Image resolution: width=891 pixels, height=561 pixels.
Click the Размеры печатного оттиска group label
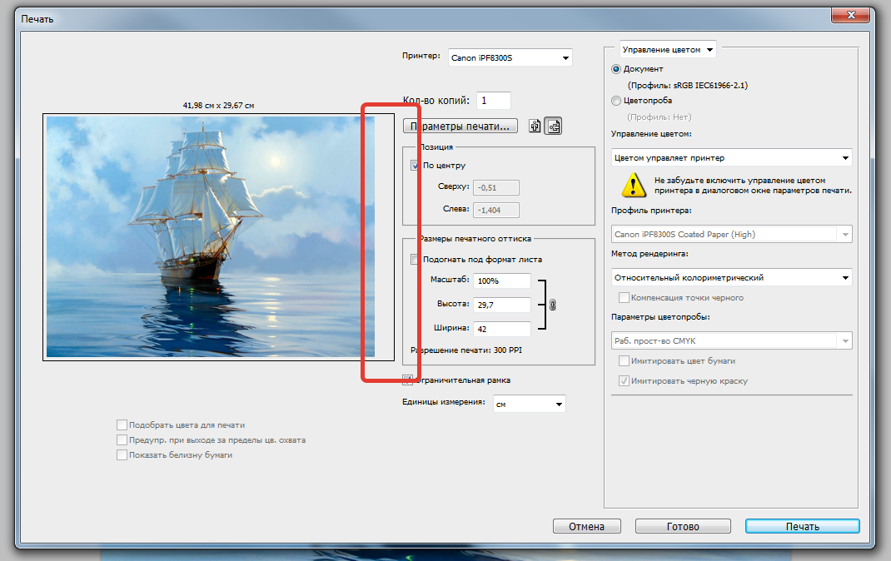point(475,239)
